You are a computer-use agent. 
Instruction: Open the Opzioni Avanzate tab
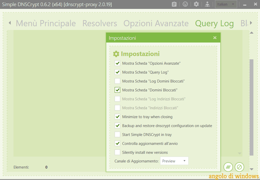point(156,23)
